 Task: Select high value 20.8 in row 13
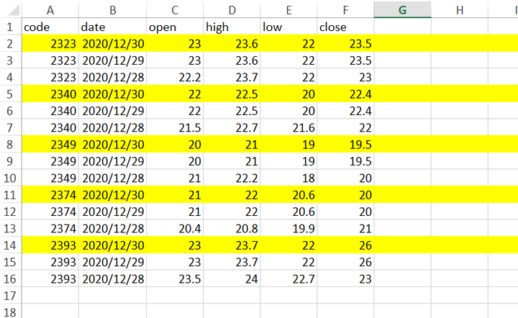click(232, 229)
